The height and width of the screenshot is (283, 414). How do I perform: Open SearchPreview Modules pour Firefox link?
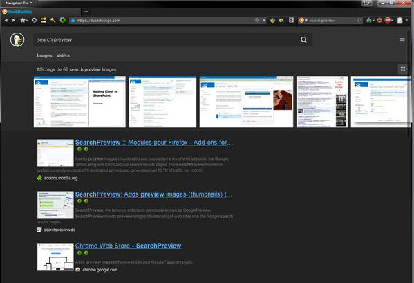click(x=154, y=143)
